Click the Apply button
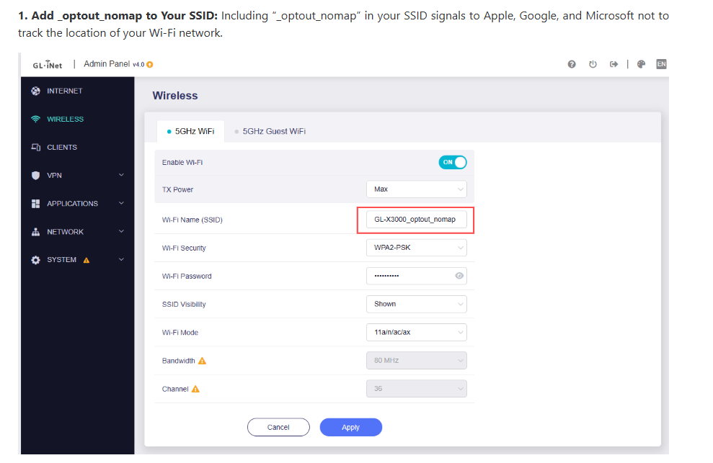713x463 pixels. click(350, 427)
